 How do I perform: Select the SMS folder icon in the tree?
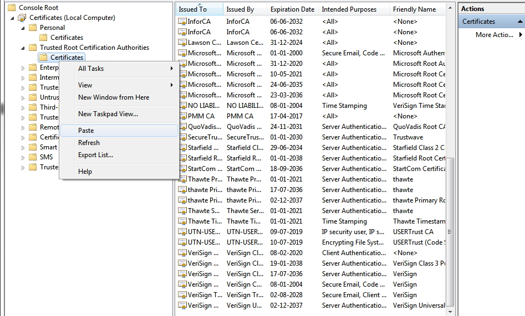coord(33,157)
